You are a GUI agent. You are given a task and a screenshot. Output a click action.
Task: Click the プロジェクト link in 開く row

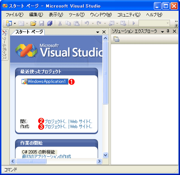[55, 122]
